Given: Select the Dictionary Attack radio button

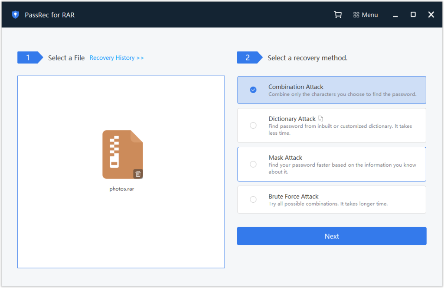Looking at the screenshot, I should click(253, 125).
